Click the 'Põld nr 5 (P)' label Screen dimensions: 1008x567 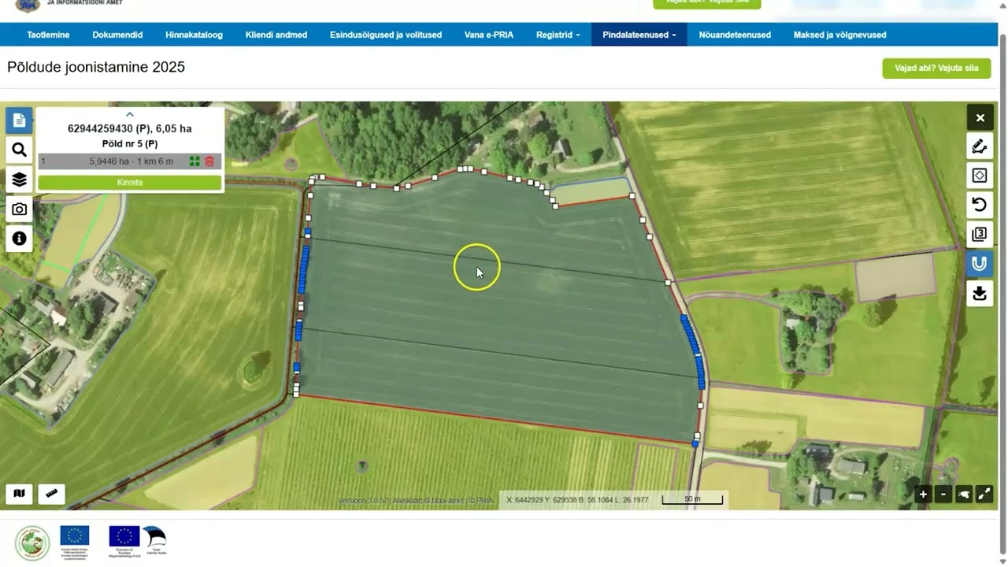coord(130,144)
